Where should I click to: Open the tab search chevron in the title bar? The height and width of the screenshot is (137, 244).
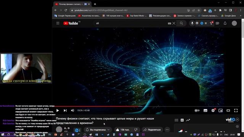(218, 3)
